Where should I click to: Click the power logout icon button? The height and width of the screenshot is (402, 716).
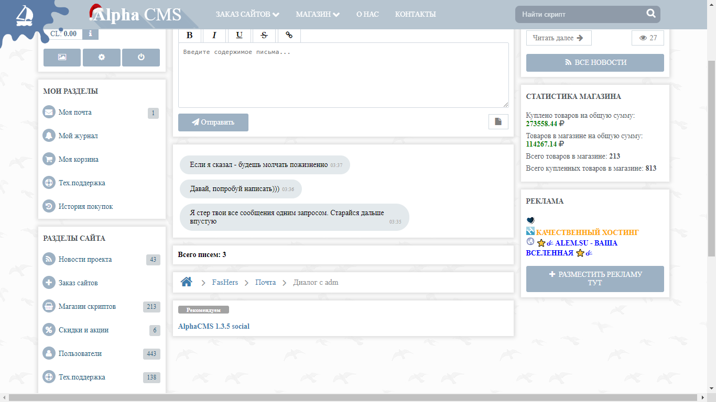(x=141, y=57)
